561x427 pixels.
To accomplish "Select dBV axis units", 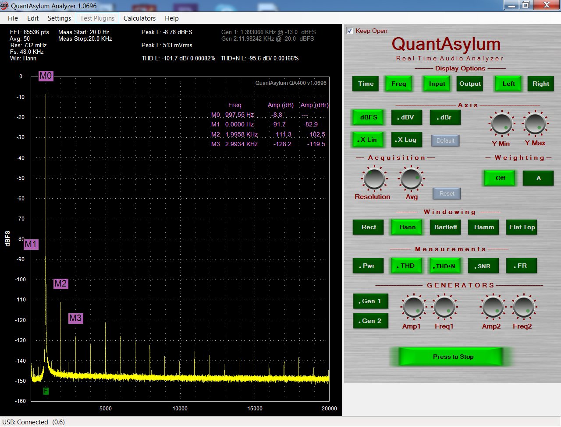I will click(407, 117).
